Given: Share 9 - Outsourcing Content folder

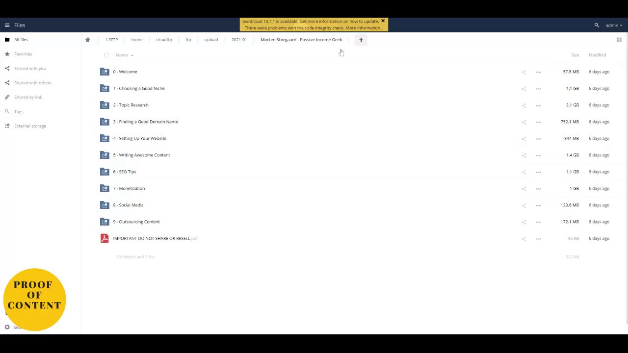Looking at the screenshot, I should click(523, 222).
